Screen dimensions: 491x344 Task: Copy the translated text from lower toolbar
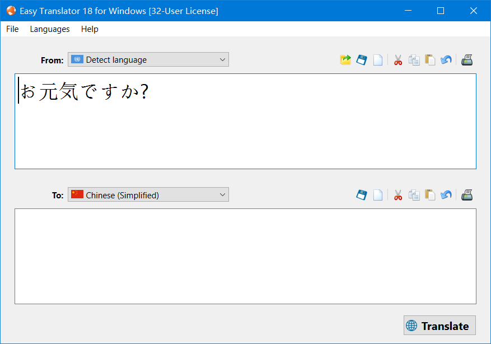(x=414, y=195)
